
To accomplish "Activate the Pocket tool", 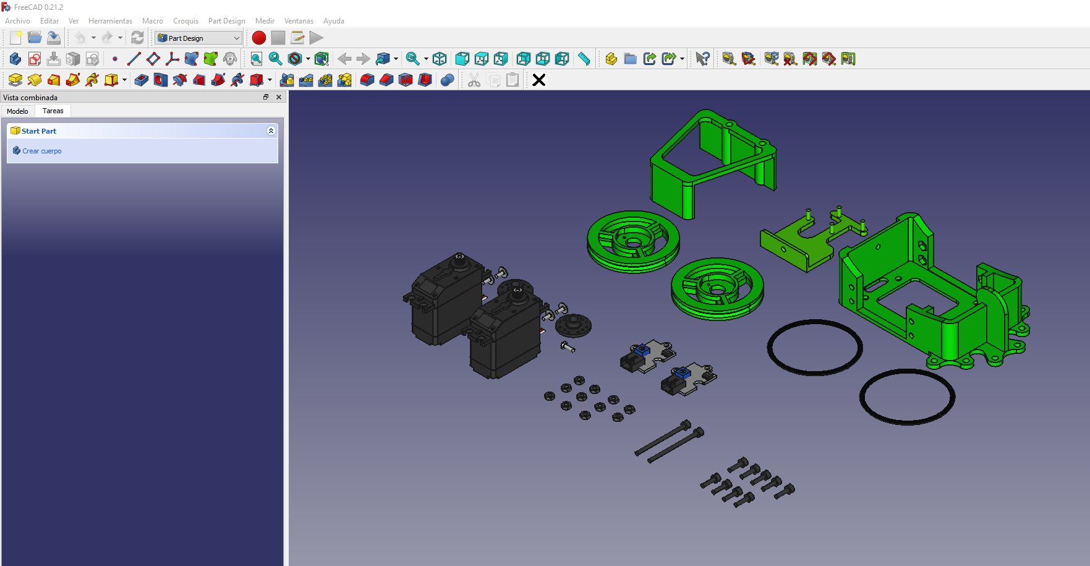I will [141, 80].
